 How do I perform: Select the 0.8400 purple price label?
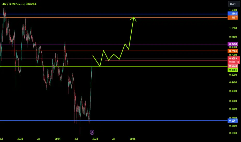click(x=233, y=44)
